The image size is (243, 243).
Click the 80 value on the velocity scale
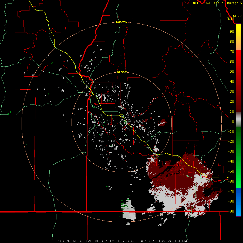pyautogui.click(x=232, y=41)
